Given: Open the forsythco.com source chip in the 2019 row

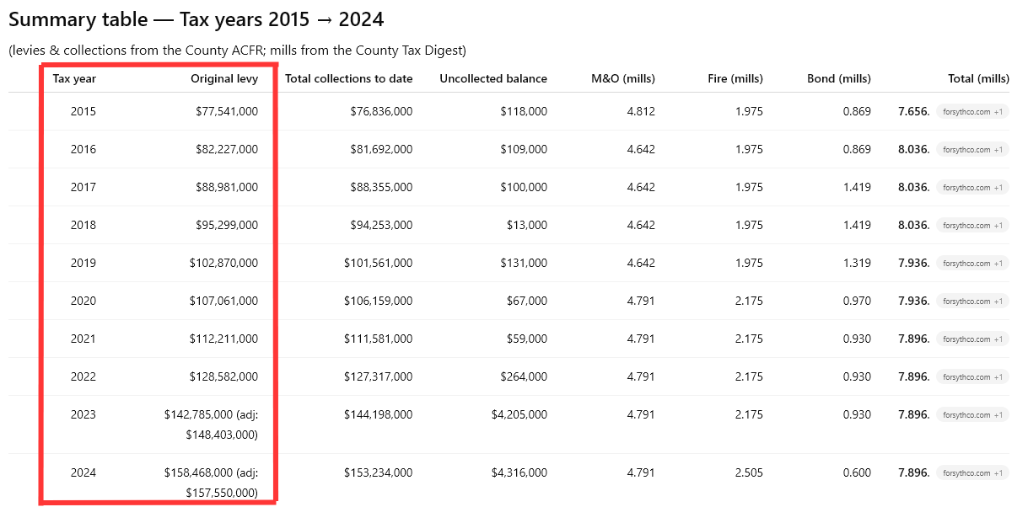Looking at the screenshot, I should click(x=972, y=263).
